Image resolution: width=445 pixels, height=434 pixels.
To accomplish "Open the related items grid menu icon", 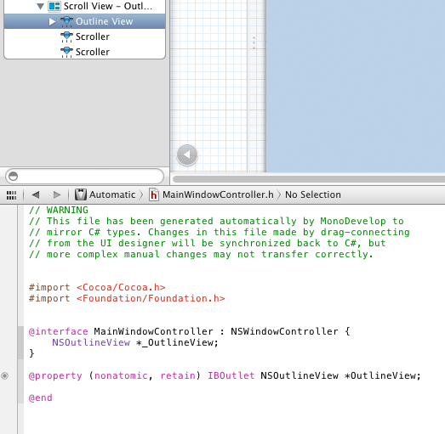I will [11, 194].
